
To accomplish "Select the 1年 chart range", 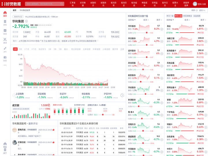I will click(x=50, y=49).
